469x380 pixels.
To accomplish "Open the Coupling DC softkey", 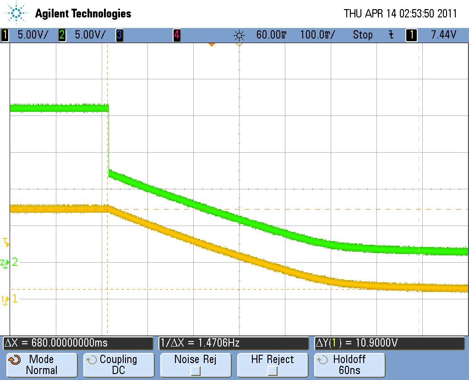I will point(119,365).
